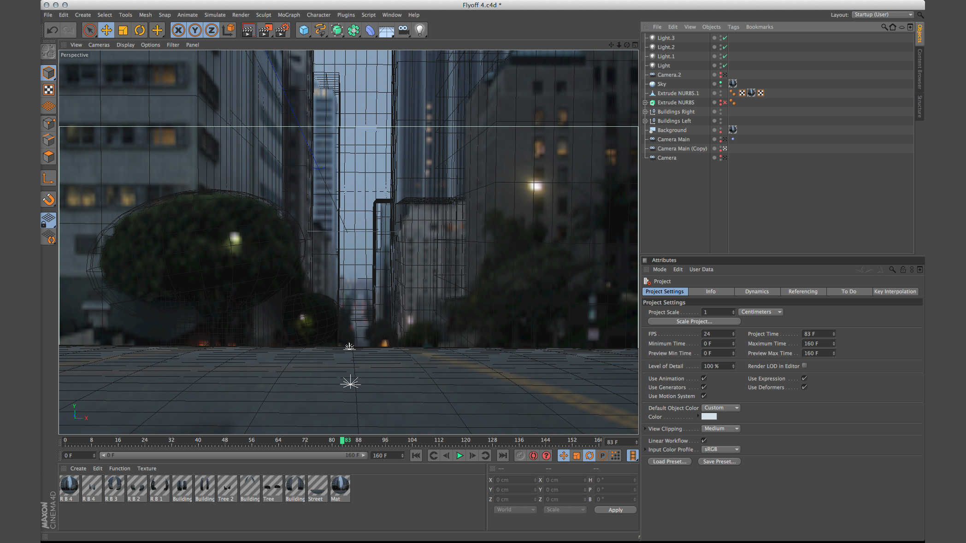The height and width of the screenshot is (543, 966).
Task: Select the Move tool in the toolbar
Action: point(106,30)
